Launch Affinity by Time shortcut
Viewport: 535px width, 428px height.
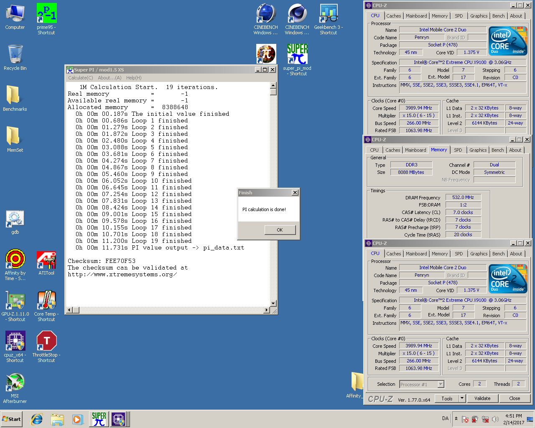pos(15,265)
